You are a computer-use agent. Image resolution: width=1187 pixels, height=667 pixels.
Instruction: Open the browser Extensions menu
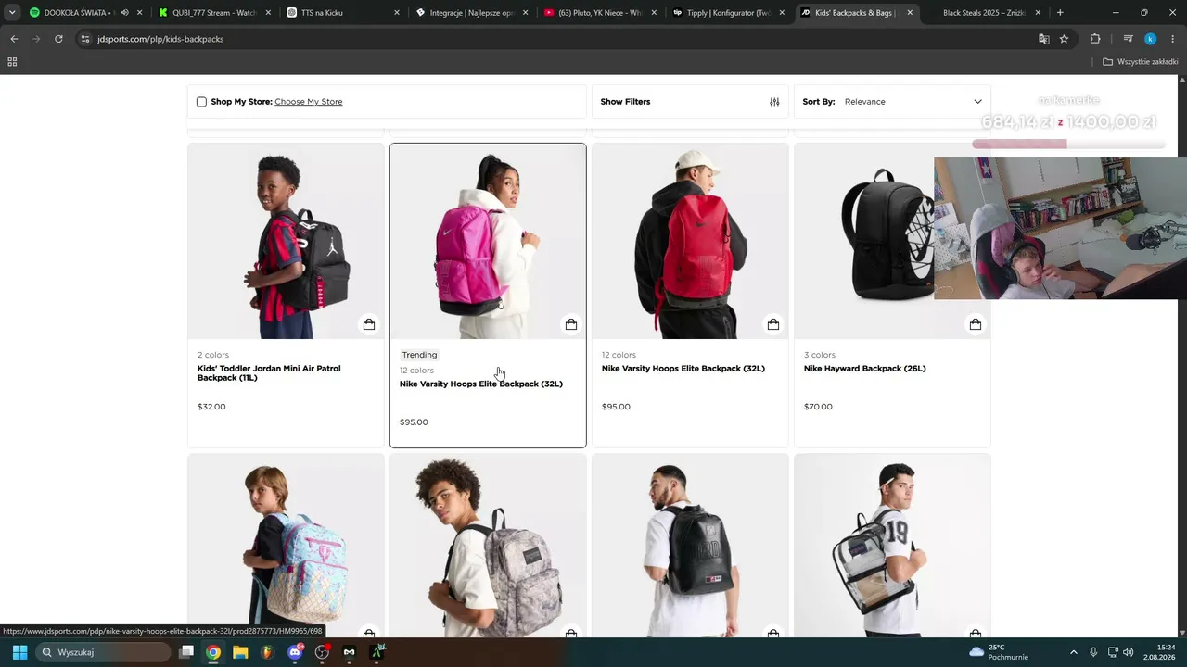click(1095, 39)
